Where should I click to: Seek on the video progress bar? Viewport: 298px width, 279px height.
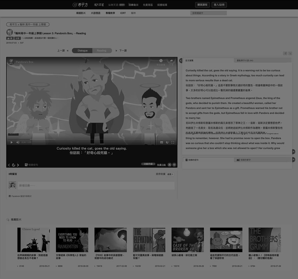(92, 139)
